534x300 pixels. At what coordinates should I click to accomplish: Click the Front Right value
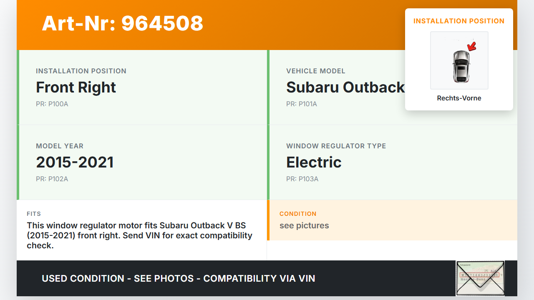pos(76,87)
